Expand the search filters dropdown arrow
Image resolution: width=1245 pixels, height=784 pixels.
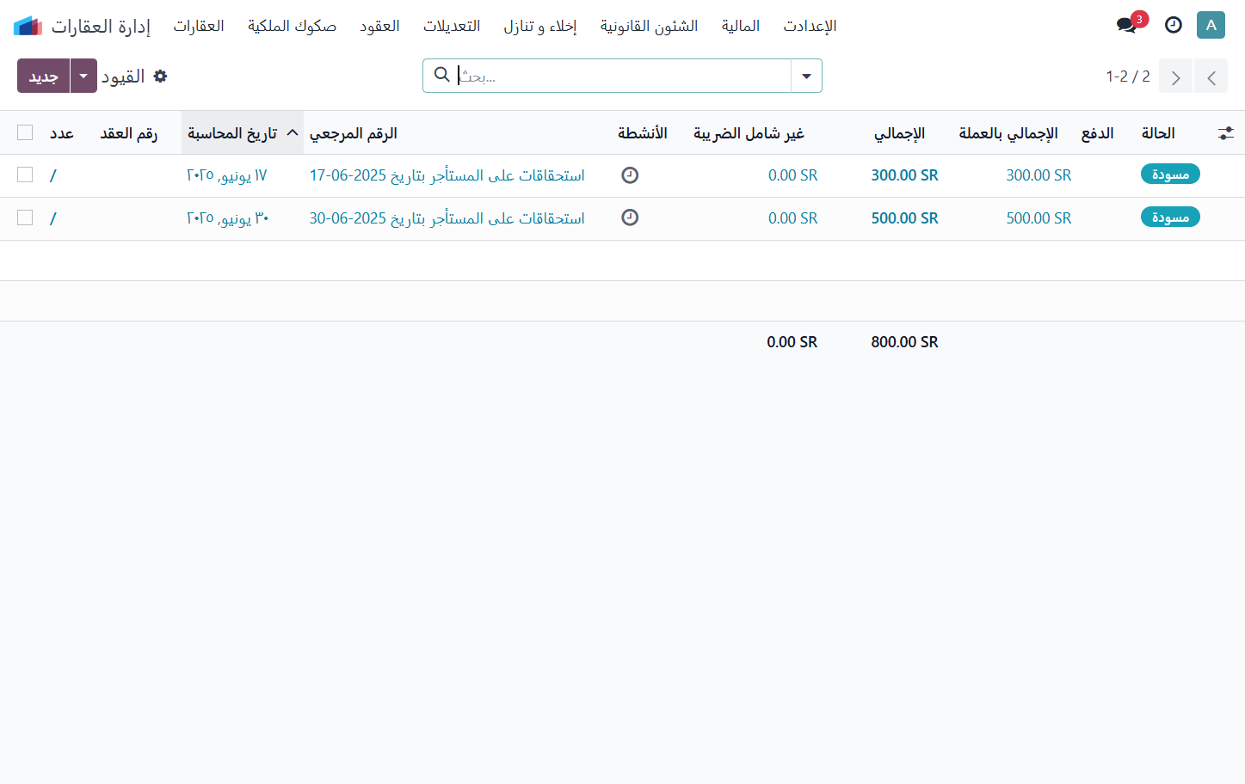(x=806, y=76)
